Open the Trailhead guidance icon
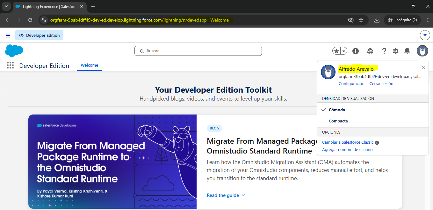 pyautogui.click(x=370, y=51)
